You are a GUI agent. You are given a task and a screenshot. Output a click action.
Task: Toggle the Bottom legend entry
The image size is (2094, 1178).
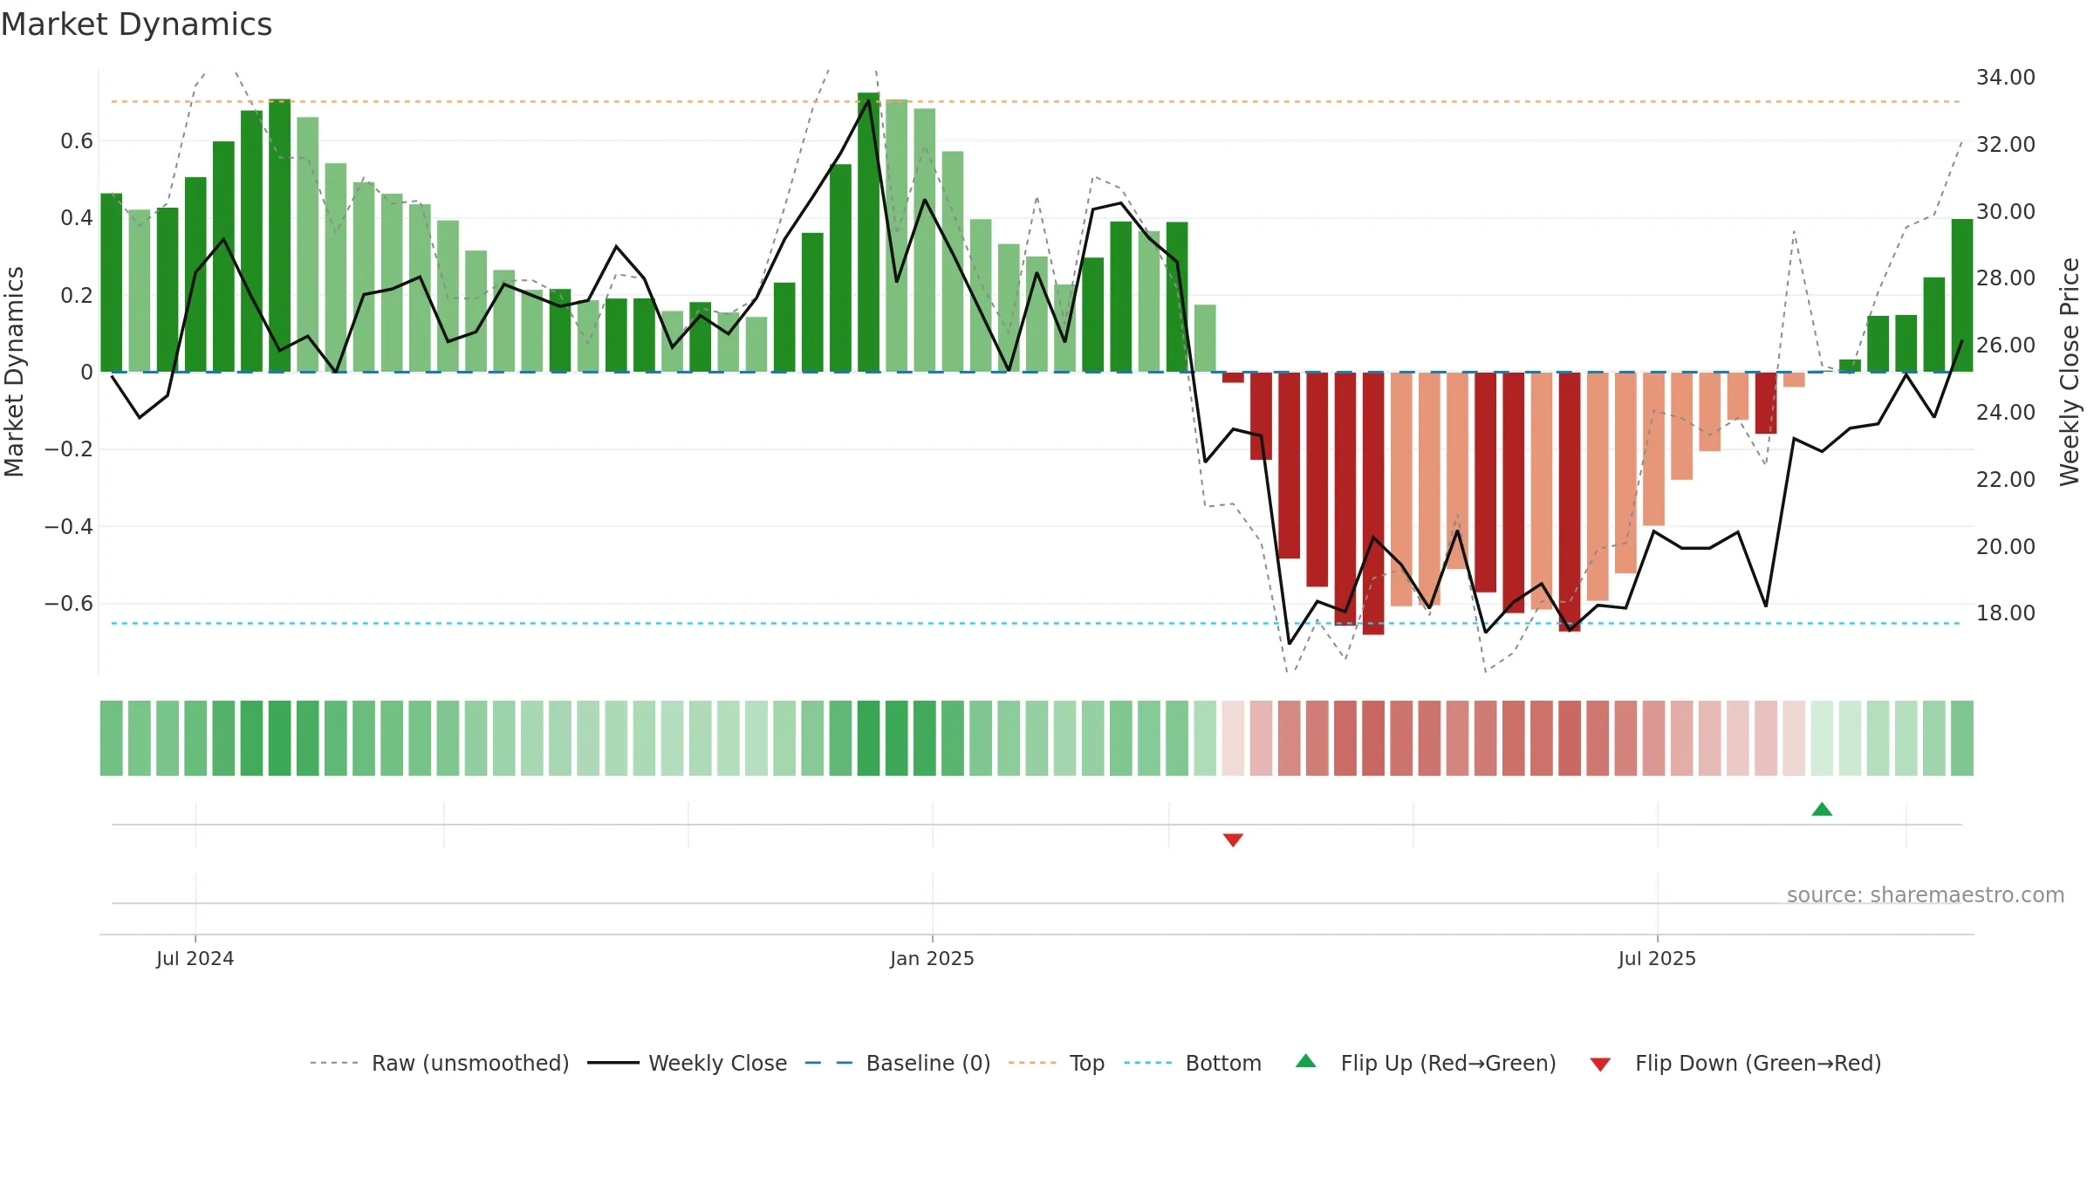pos(1193,1063)
